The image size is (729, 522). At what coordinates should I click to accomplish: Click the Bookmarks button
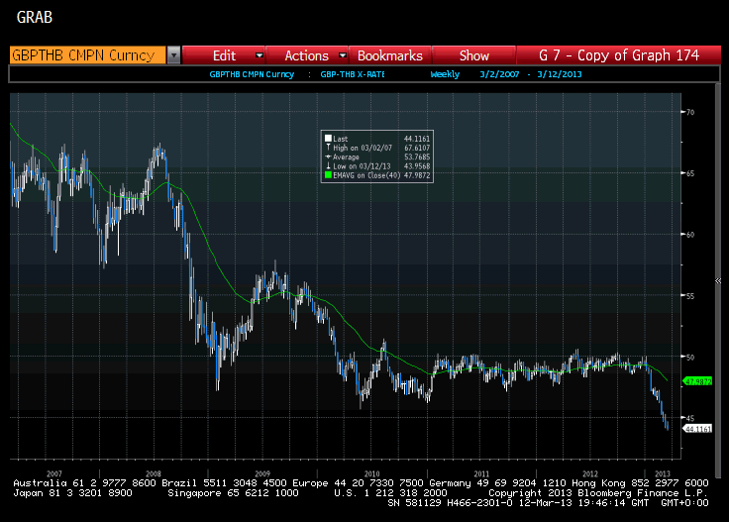(390, 55)
